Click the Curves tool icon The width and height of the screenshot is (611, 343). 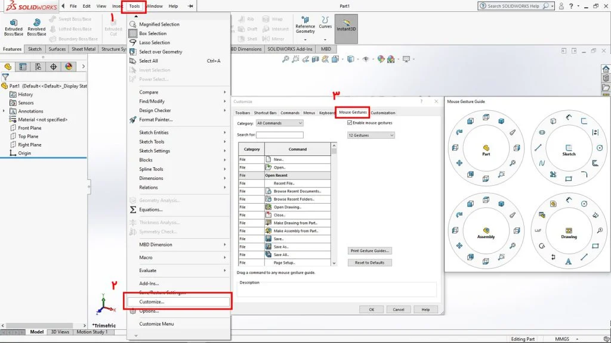pos(325,20)
